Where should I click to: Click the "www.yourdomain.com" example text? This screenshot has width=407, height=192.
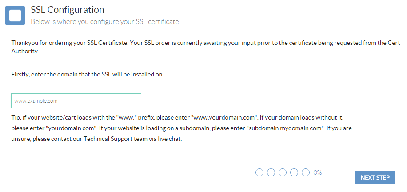point(224,118)
